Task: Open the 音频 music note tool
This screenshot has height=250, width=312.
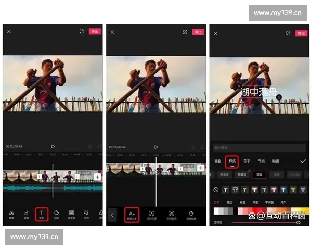Action: [x=27, y=215]
